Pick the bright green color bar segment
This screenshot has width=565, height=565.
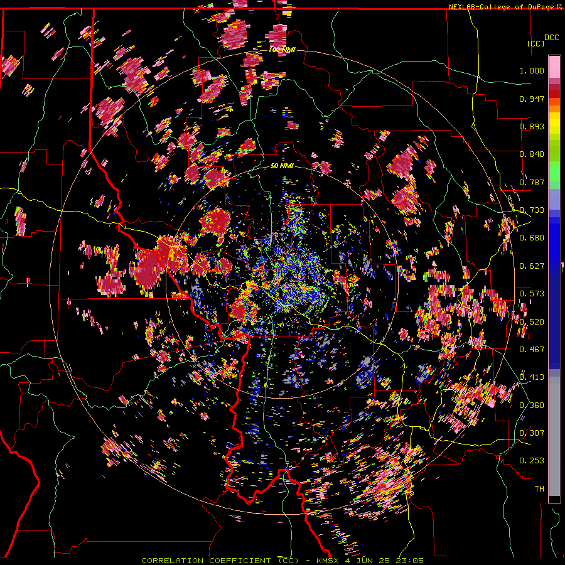pyautogui.click(x=554, y=171)
